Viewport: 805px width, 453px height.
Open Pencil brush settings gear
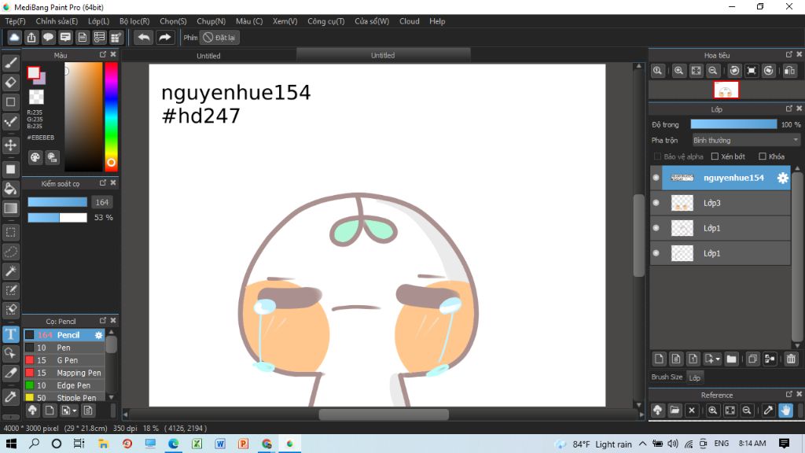pos(98,335)
